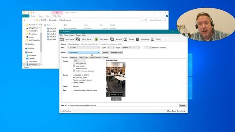Click the Open Source film icon in HandBrake
This screenshot has height=132, width=235.
point(62,39)
